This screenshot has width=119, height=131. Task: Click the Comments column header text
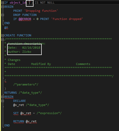(83, 64)
